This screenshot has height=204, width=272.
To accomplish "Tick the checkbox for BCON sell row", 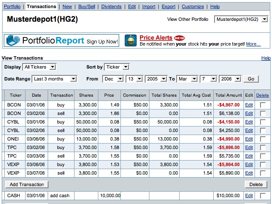I will 263,113.
